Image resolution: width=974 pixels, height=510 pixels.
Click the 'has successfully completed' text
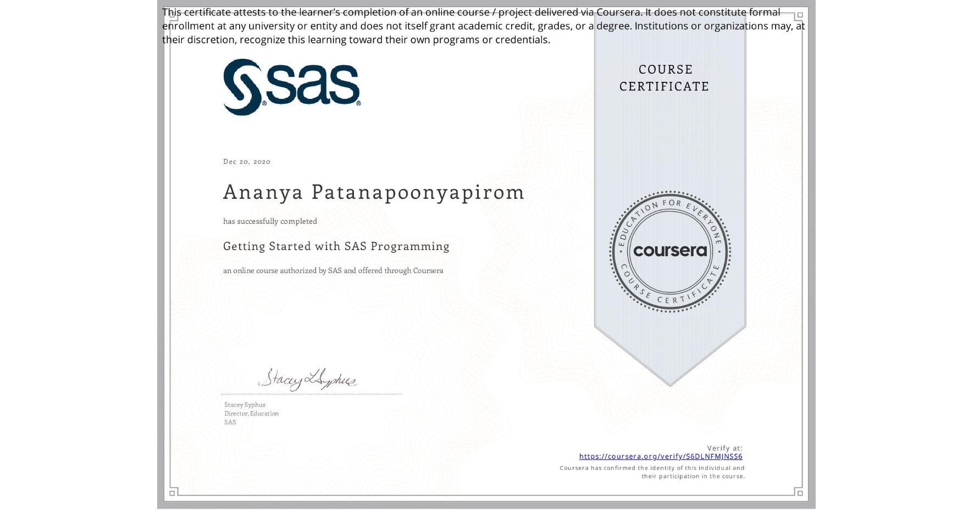click(x=270, y=221)
